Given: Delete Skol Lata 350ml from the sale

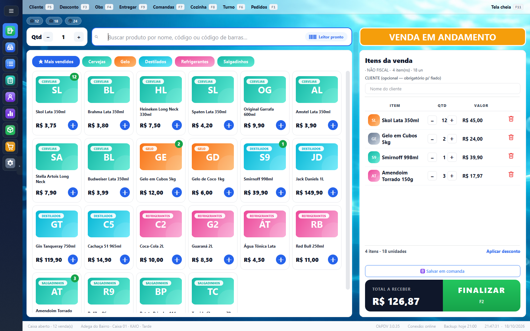Looking at the screenshot, I should point(511,119).
